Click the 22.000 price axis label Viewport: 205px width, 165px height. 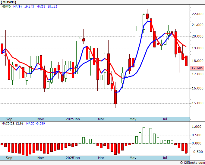pos(197,14)
